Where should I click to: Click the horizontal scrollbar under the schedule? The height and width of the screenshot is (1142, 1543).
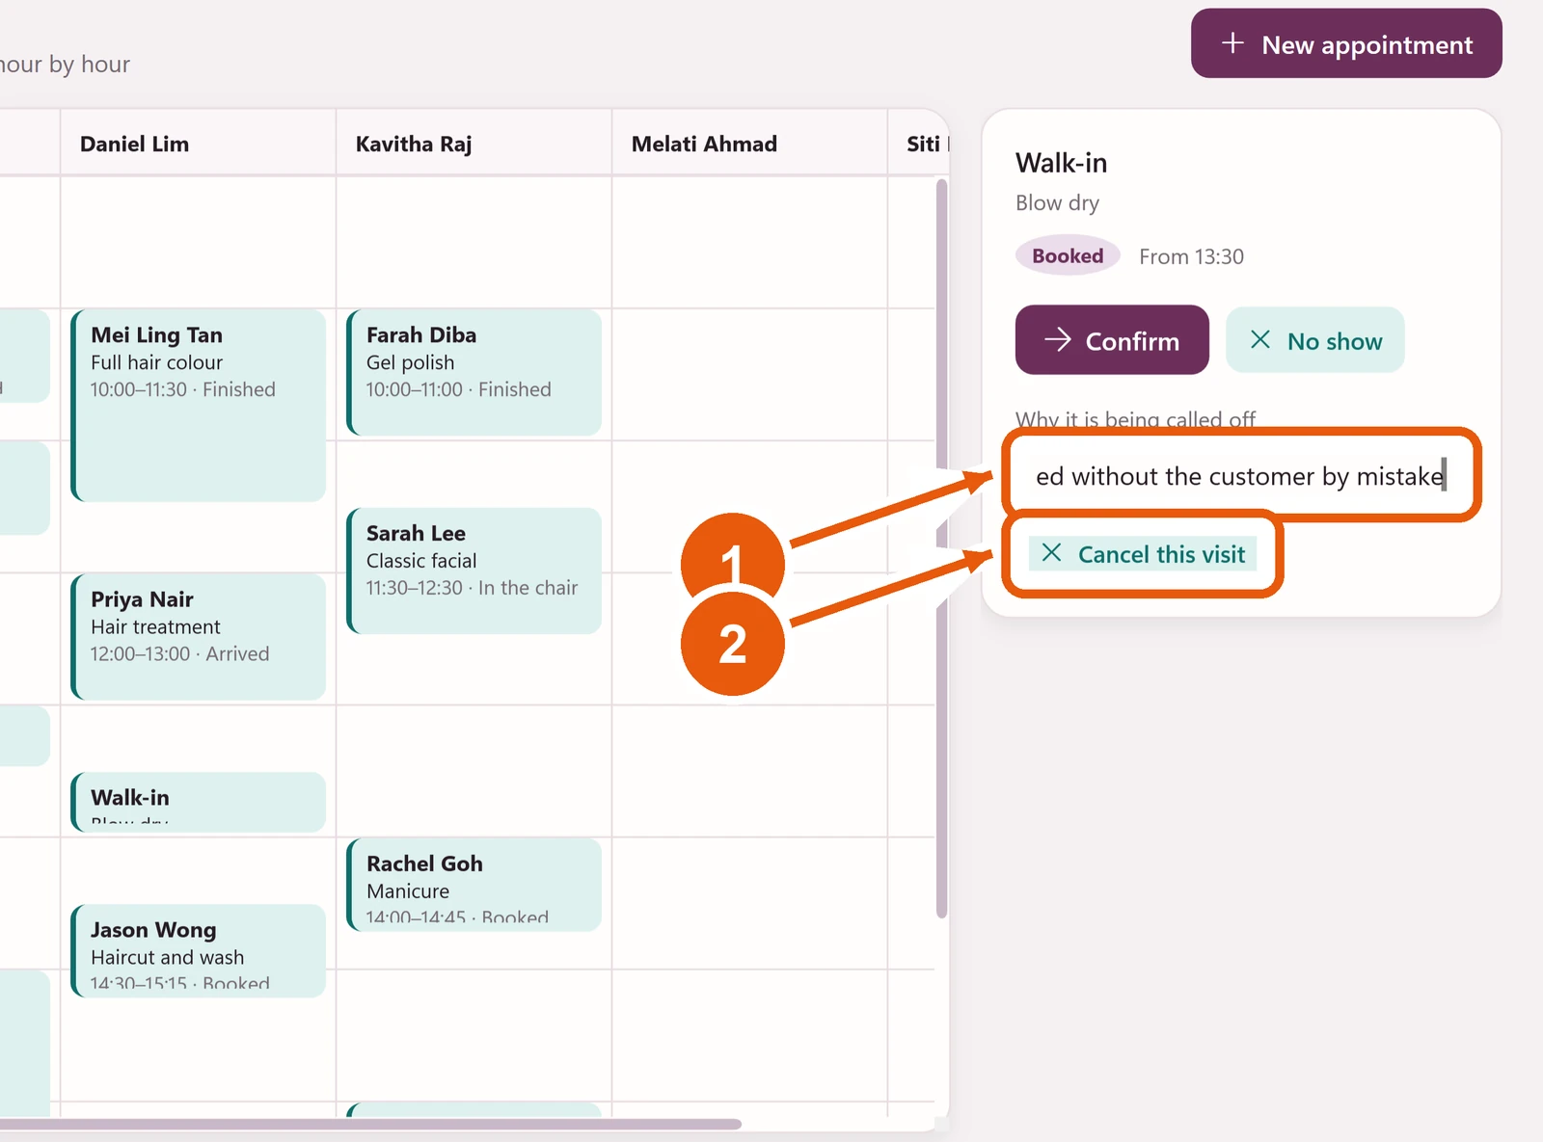point(370,1124)
